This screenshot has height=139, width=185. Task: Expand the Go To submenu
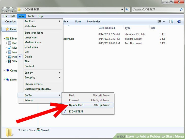(x=40, y=95)
